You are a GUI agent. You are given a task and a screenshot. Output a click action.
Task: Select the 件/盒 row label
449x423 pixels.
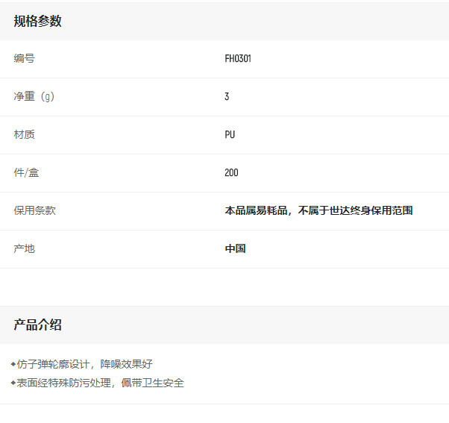[x=26, y=172]
